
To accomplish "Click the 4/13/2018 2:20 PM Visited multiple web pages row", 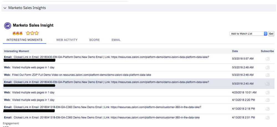I will 139,100.
